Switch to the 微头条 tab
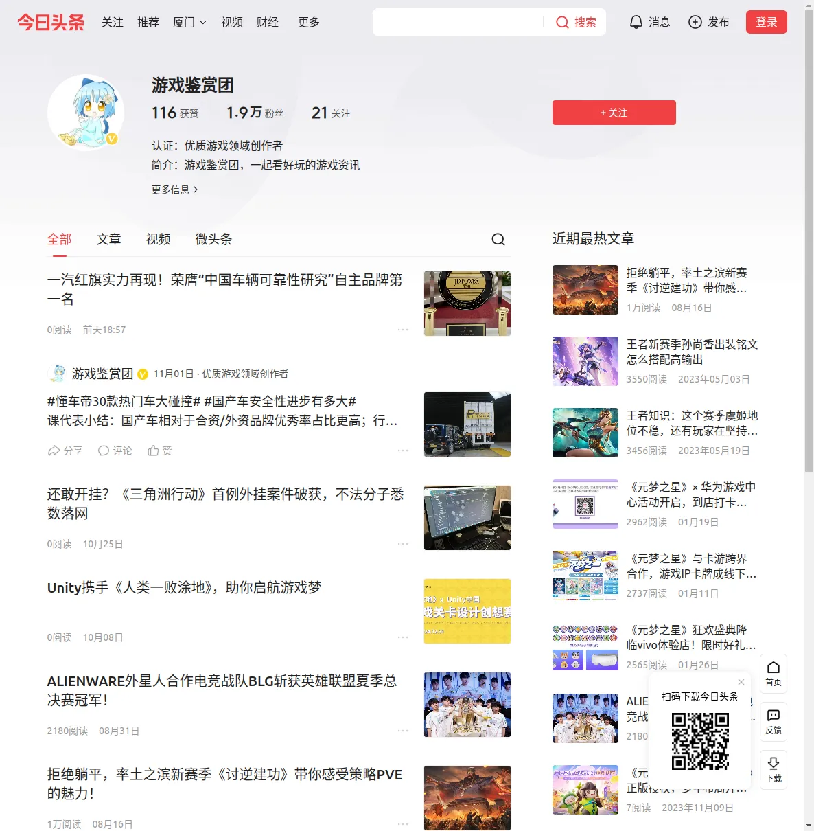814x831 pixels. pyautogui.click(x=213, y=239)
